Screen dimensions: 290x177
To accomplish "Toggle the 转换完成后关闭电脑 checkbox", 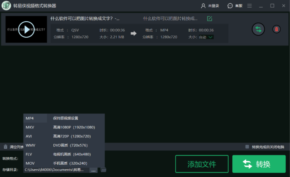I will (247, 147).
